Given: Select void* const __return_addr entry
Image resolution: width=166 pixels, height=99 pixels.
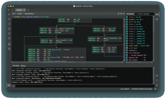Looking at the screenshot, I should (x=139, y=46).
